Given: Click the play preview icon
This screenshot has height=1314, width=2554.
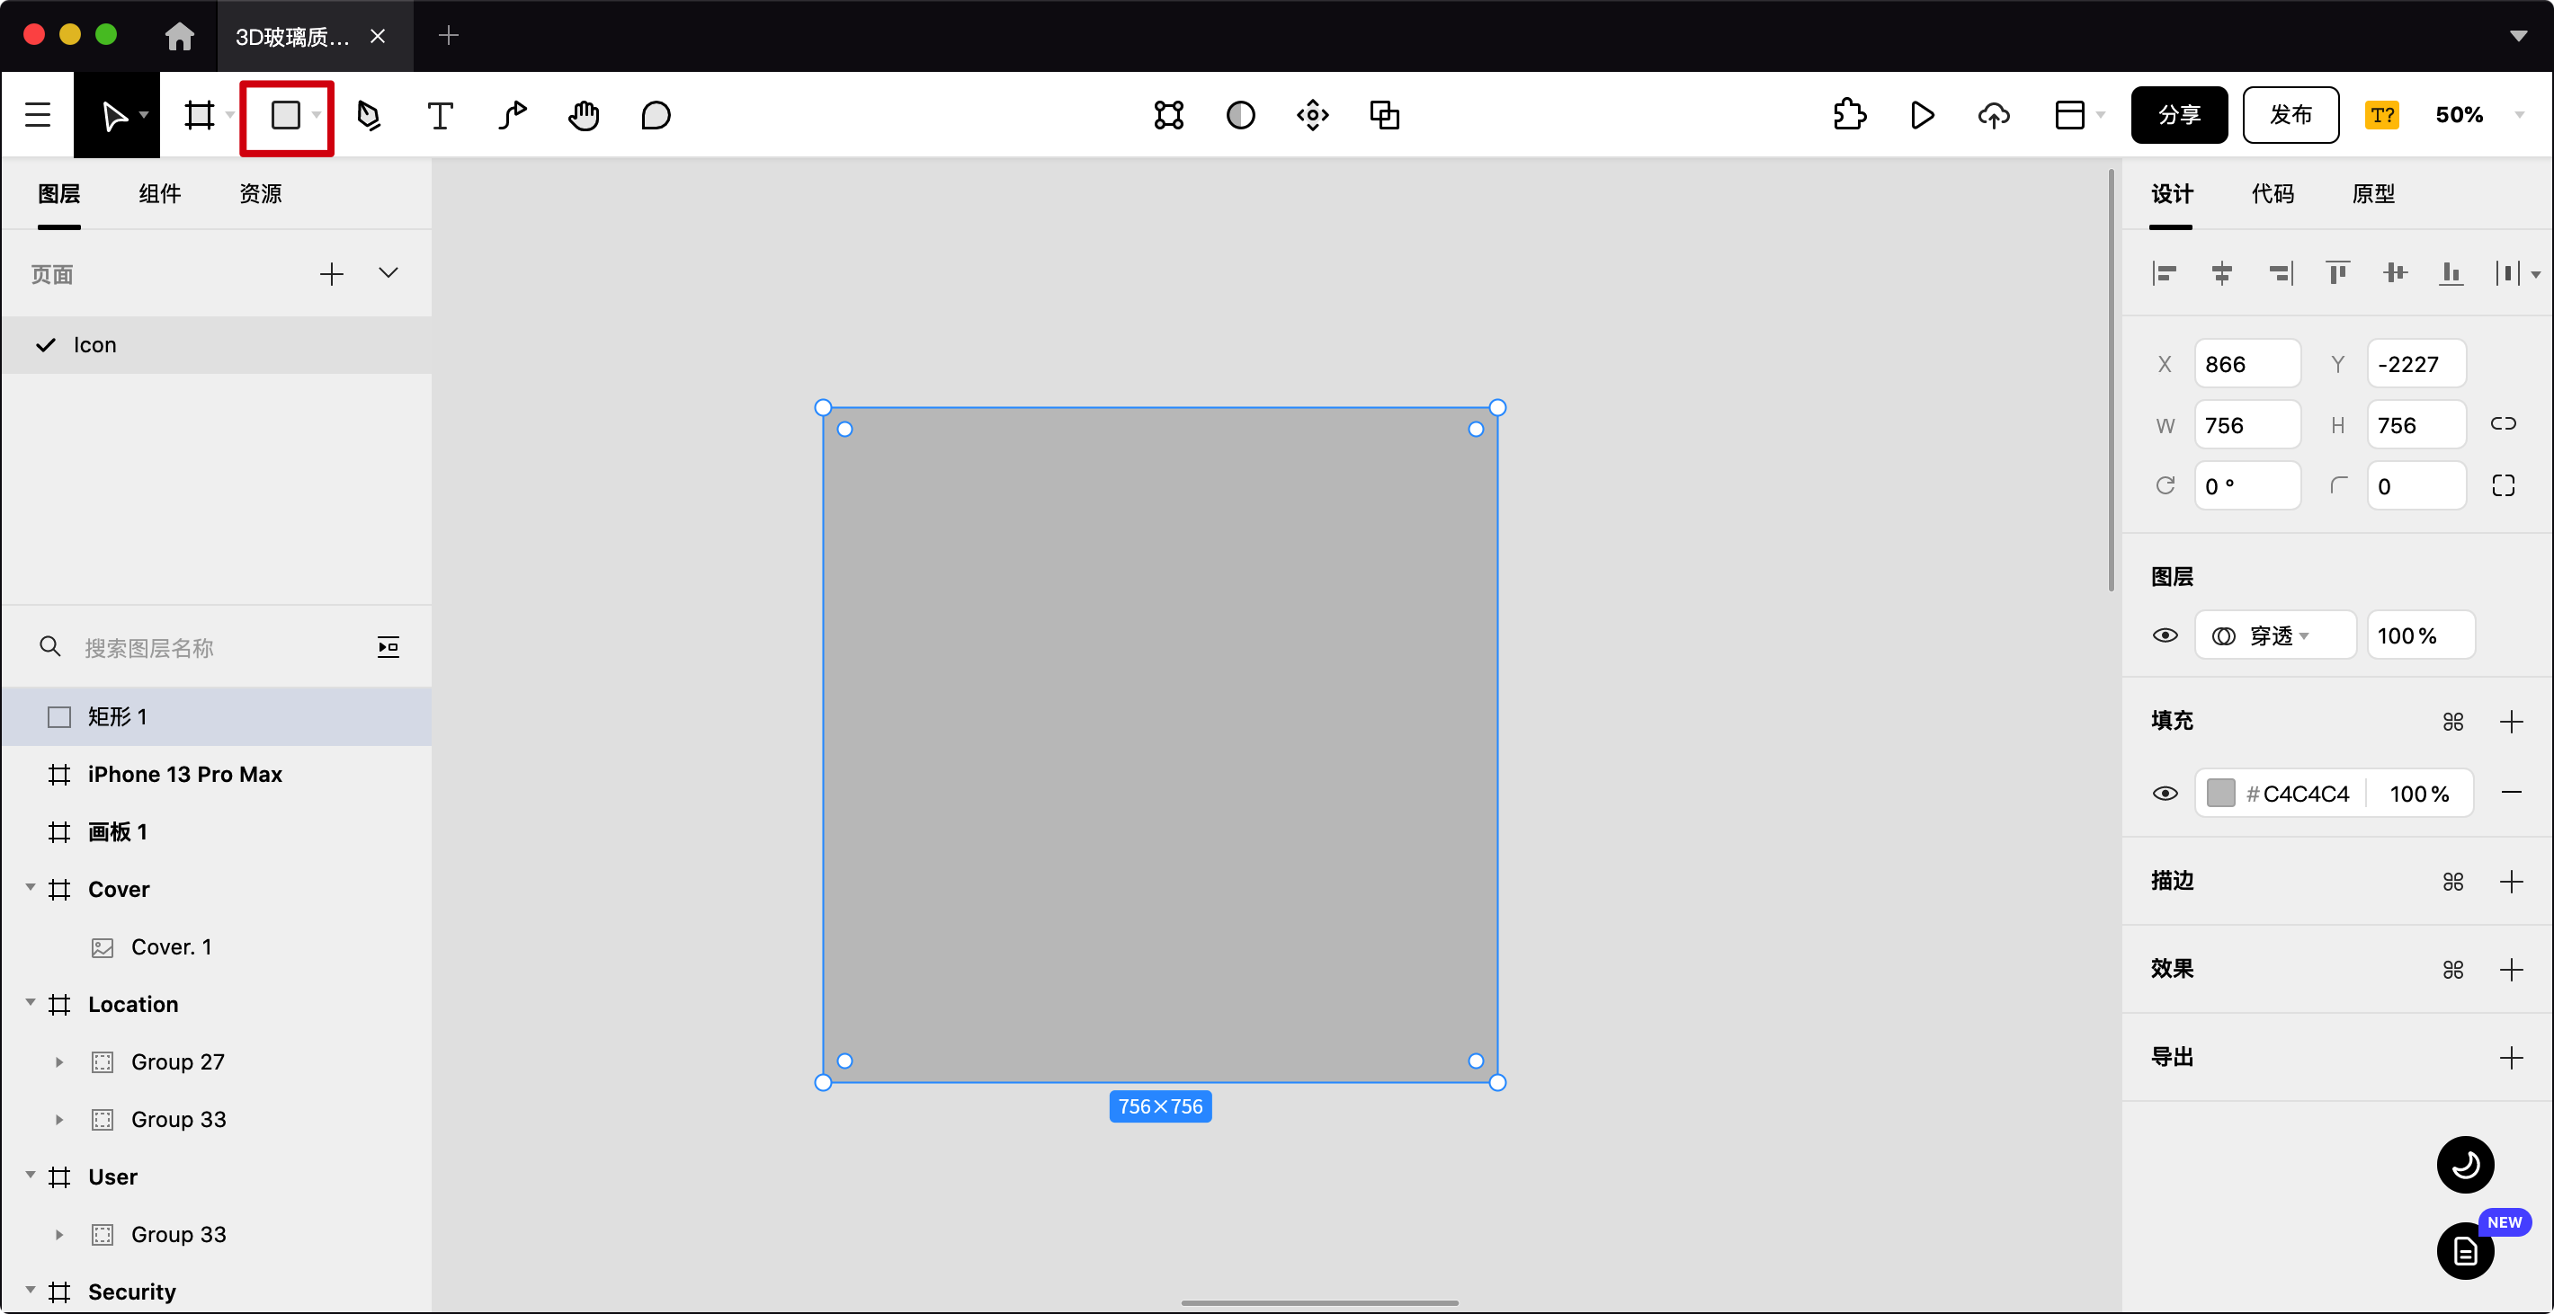Looking at the screenshot, I should tap(1922, 116).
